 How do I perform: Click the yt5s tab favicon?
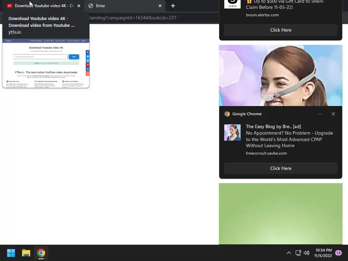[x=9, y=6]
